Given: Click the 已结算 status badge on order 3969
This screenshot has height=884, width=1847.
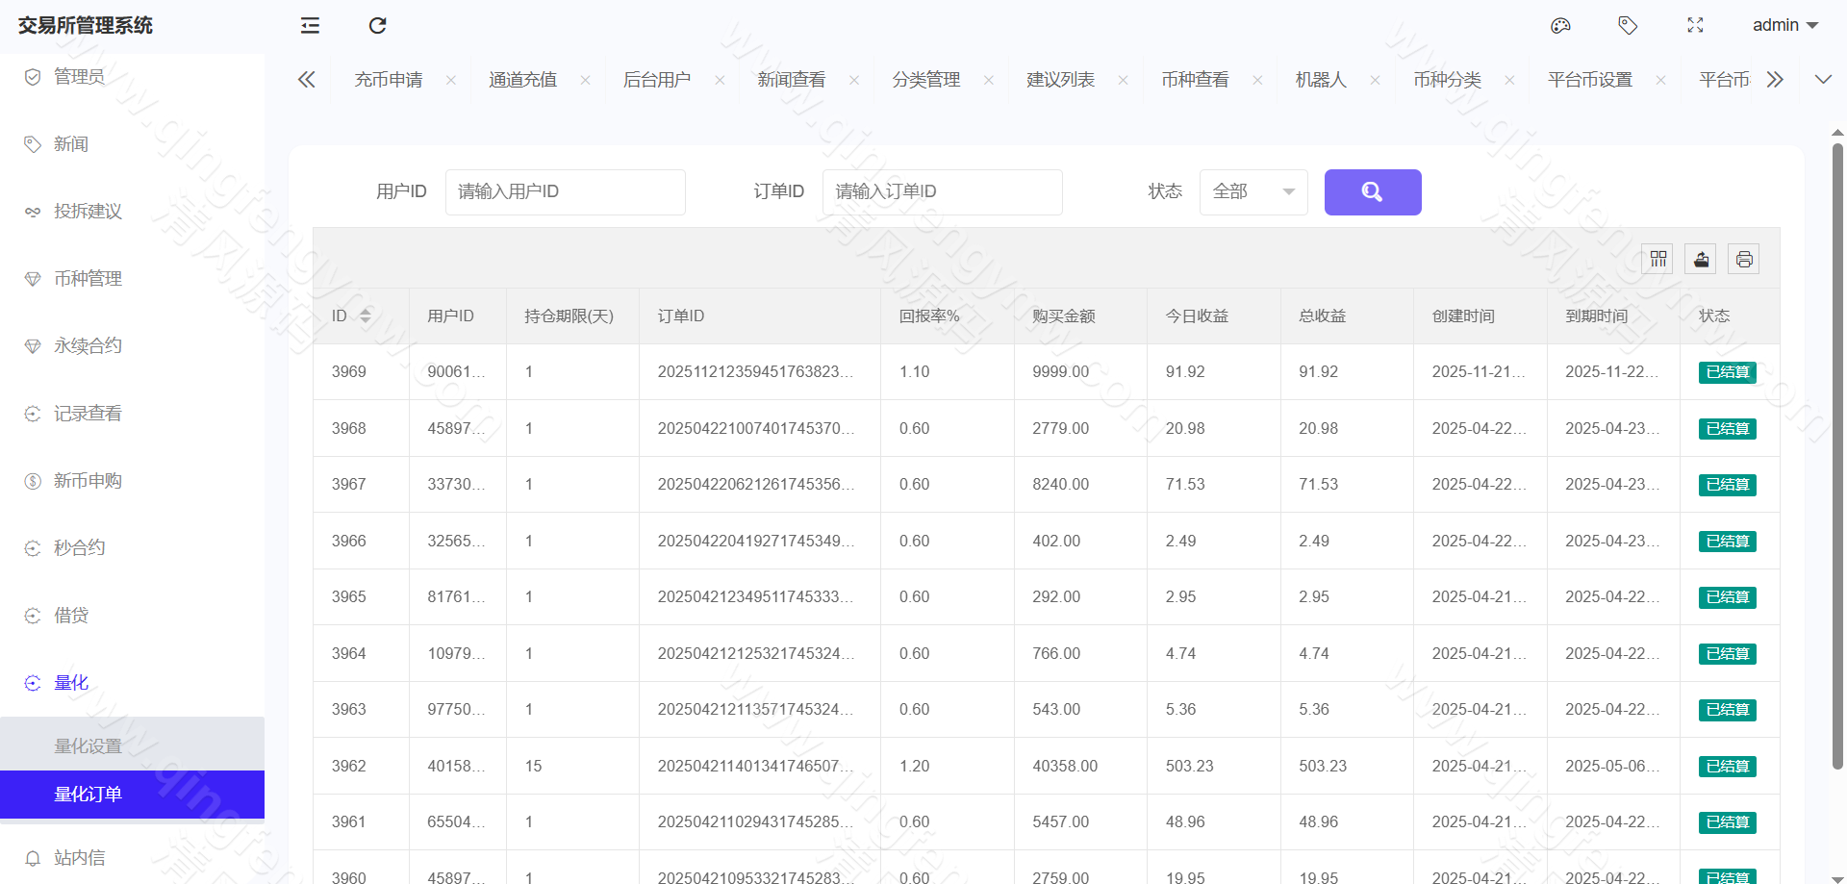Looking at the screenshot, I should click(x=1727, y=372).
